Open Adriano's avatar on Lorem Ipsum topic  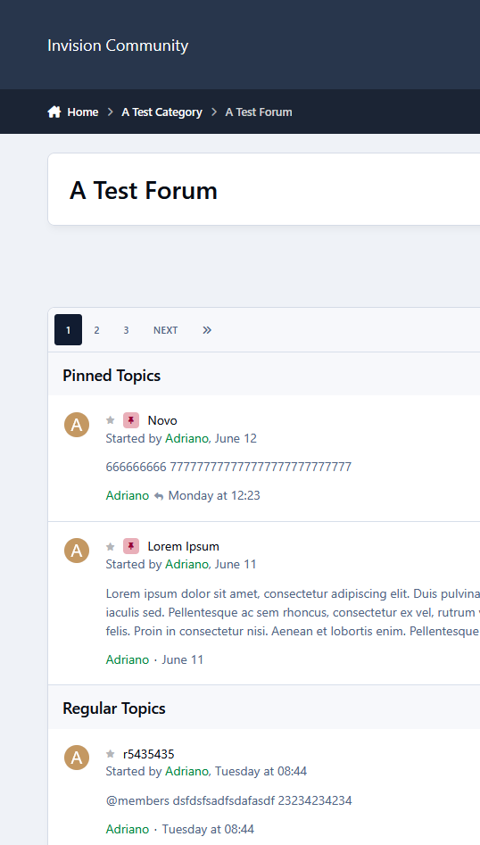pyautogui.click(x=77, y=551)
